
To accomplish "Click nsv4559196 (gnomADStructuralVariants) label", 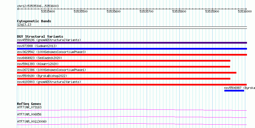I will (x=49, y=40).
